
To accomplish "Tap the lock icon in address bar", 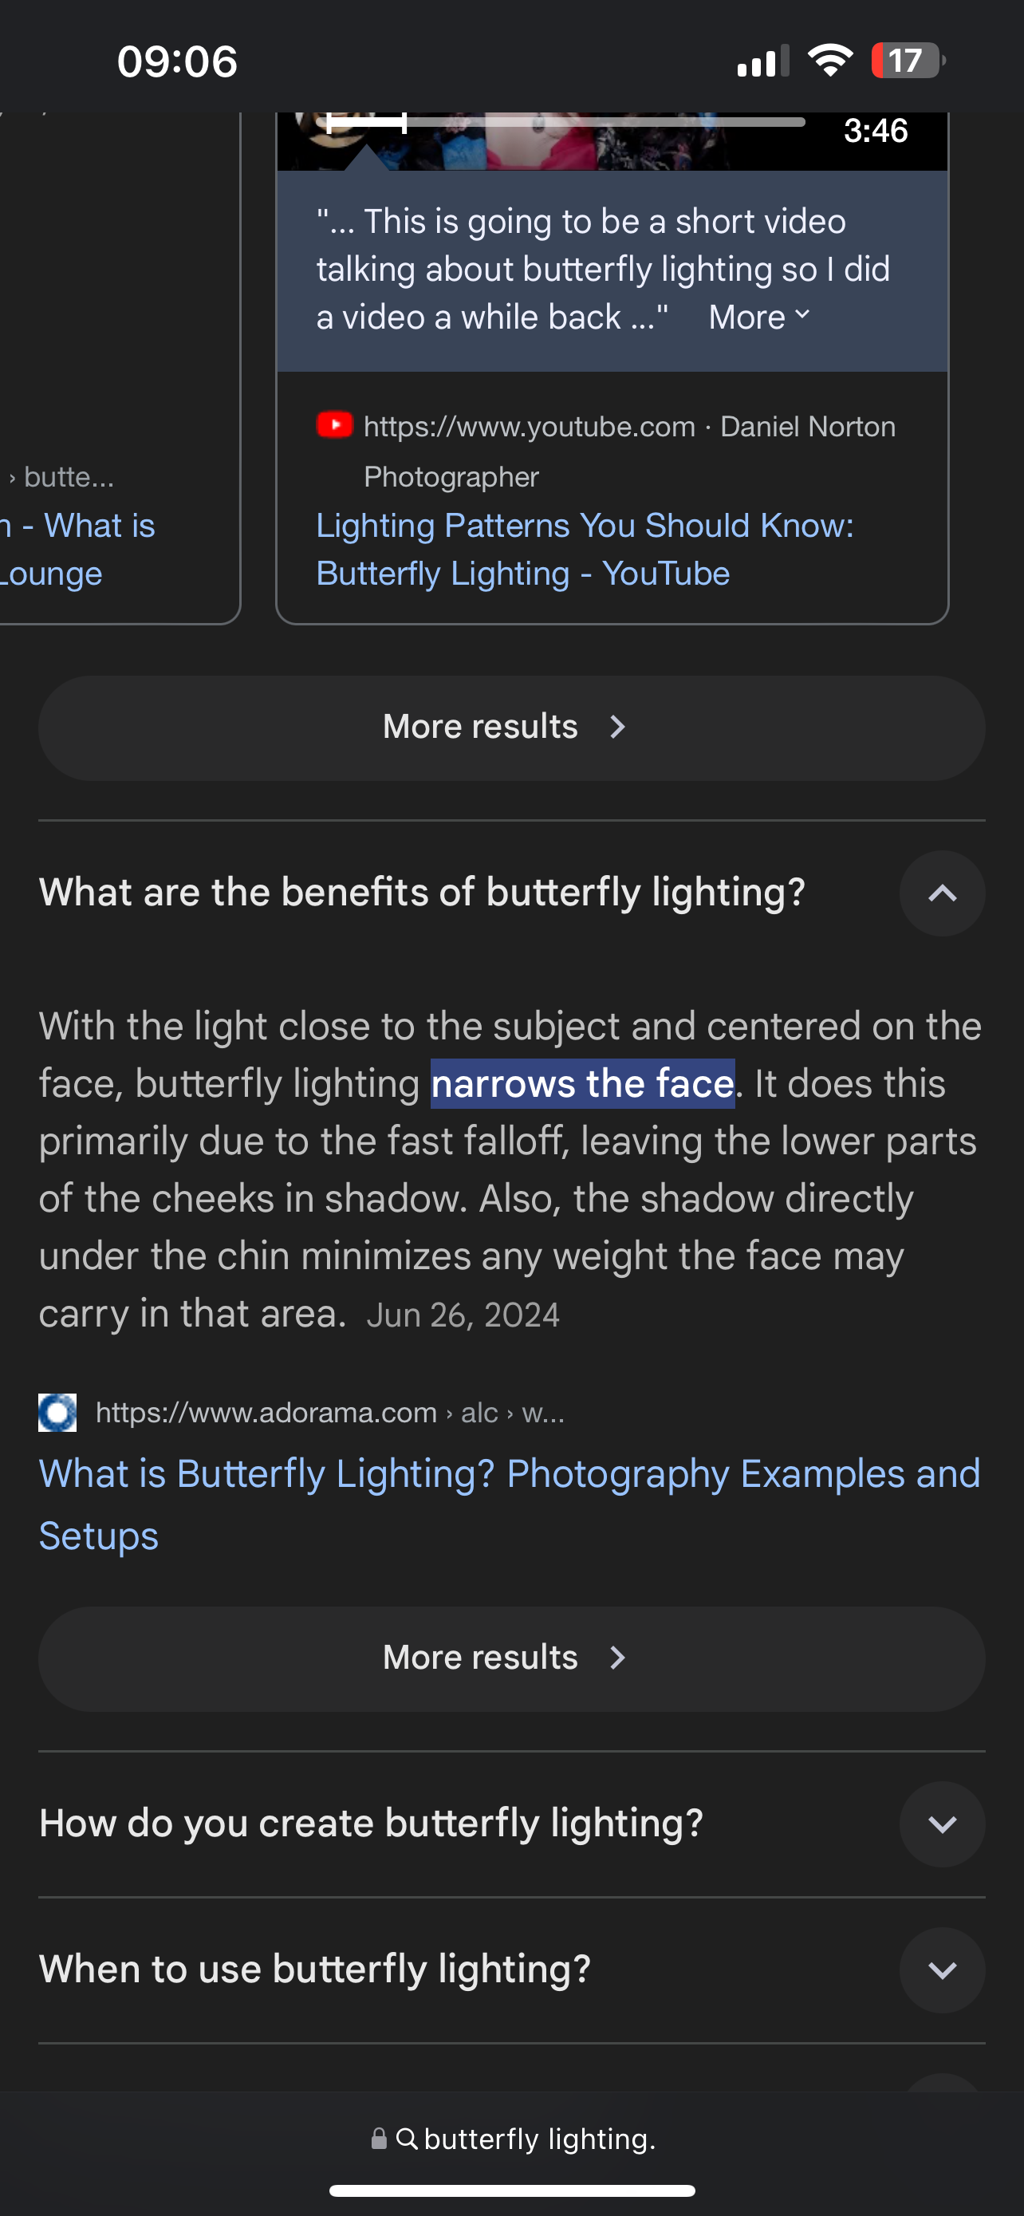I will 378,2139.
